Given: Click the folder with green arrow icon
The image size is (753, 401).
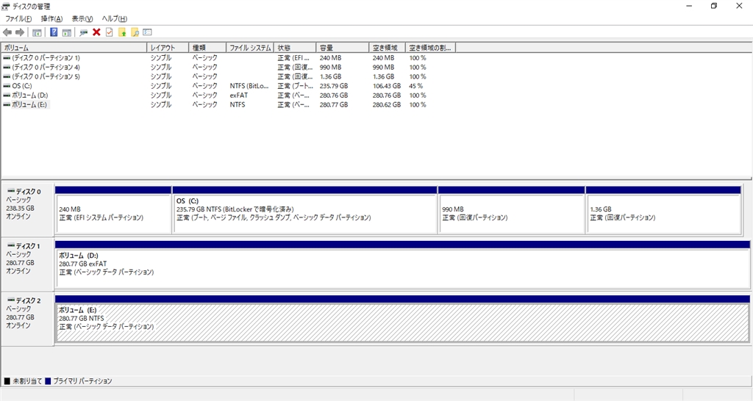Looking at the screenshot, I should point(123,32).
